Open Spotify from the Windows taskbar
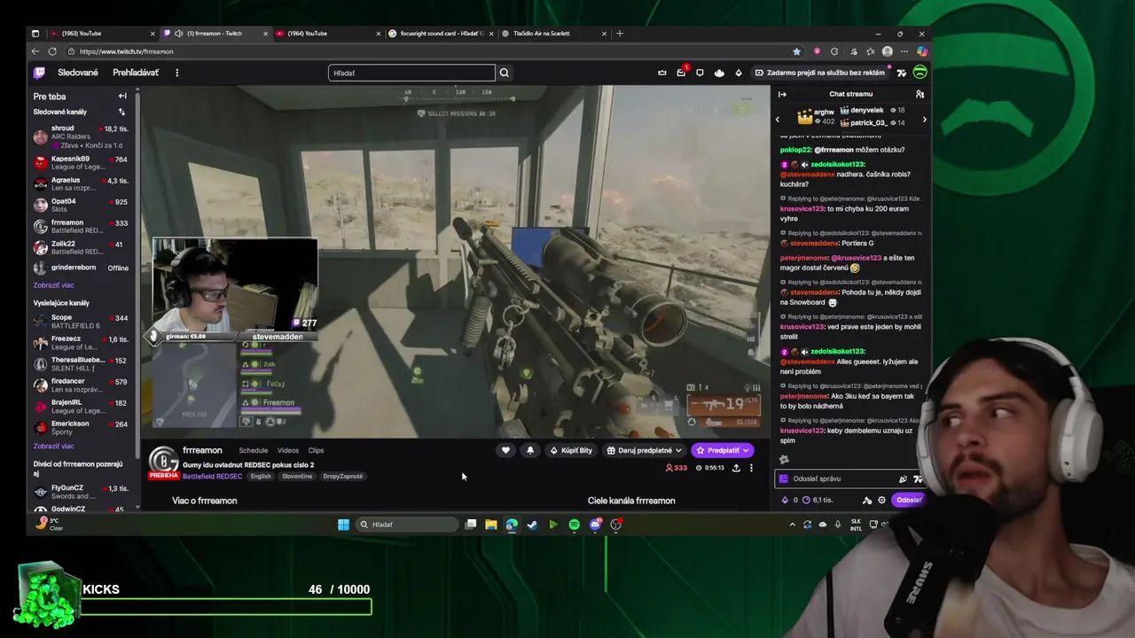 [574, 525]
